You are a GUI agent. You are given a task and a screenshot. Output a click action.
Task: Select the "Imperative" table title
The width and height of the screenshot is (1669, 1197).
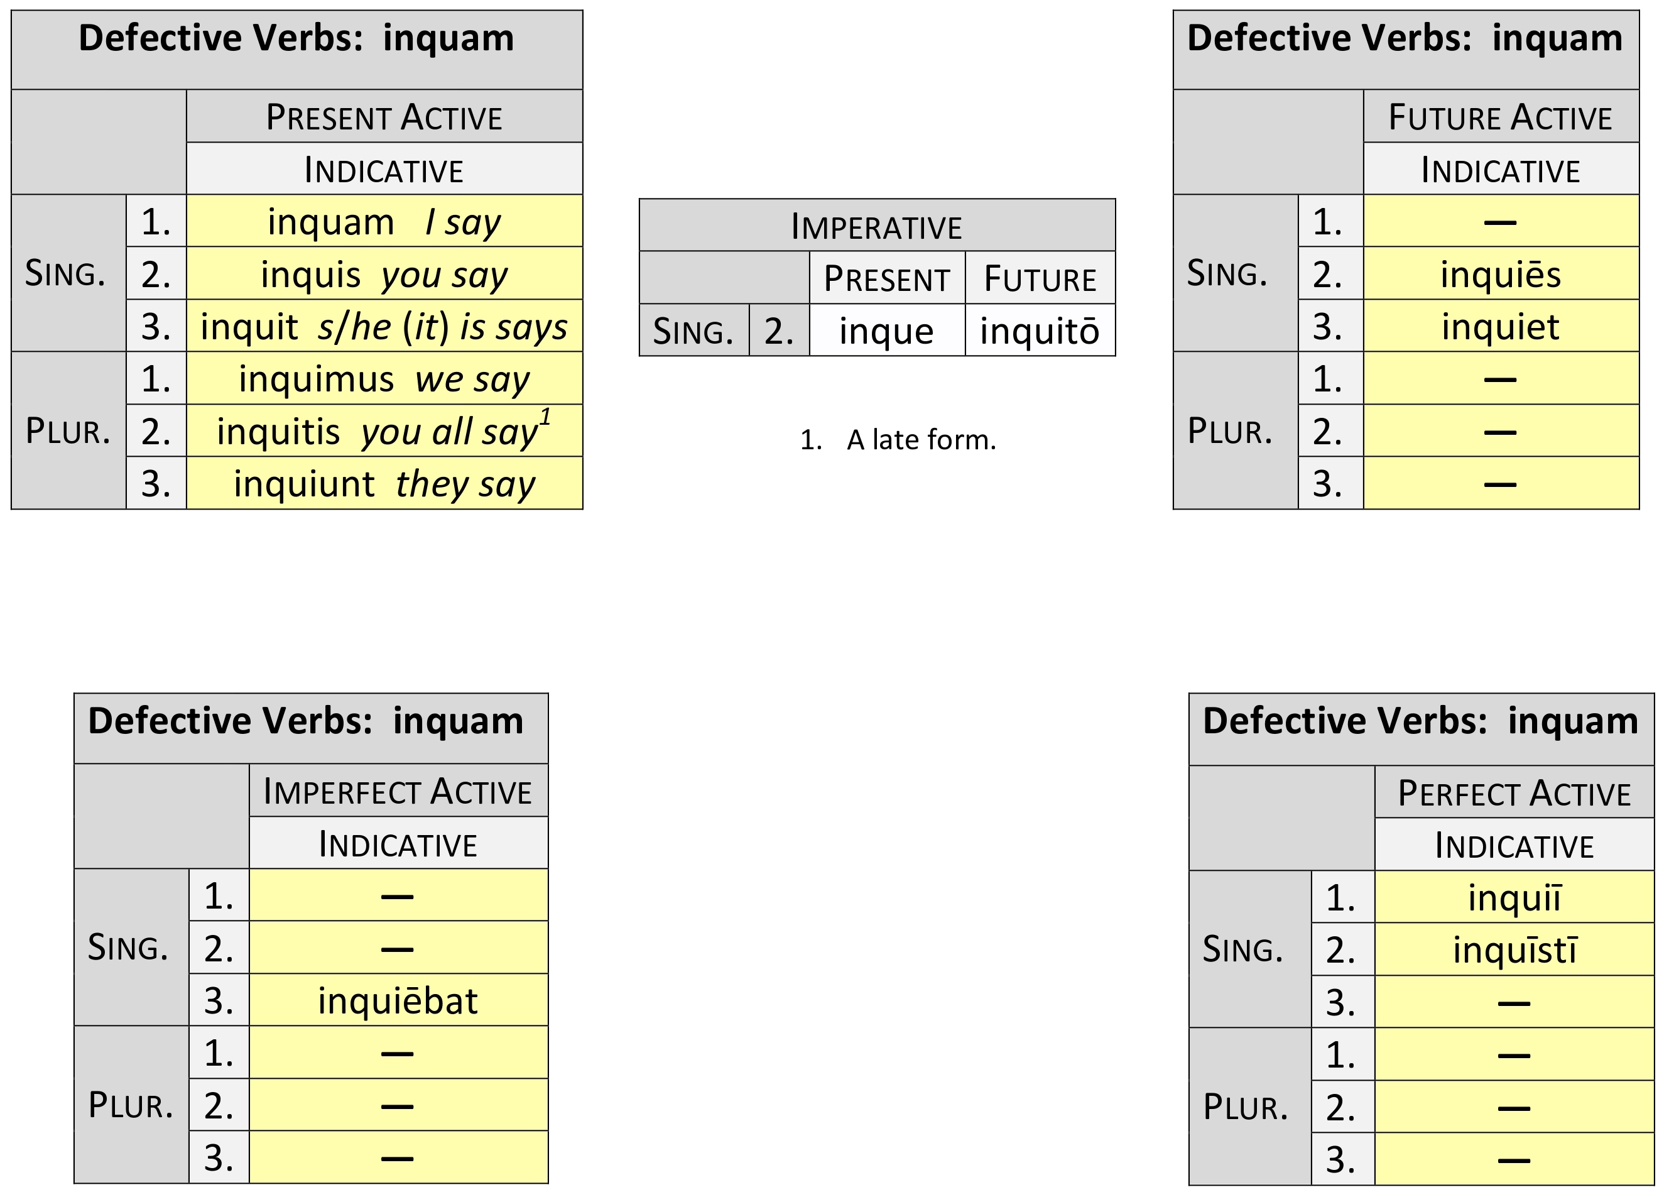[876, 226]
